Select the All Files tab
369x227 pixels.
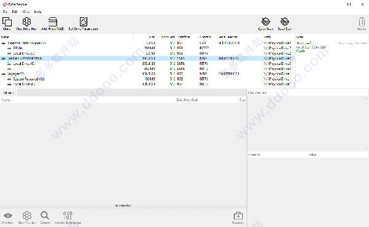pos(9,93)
